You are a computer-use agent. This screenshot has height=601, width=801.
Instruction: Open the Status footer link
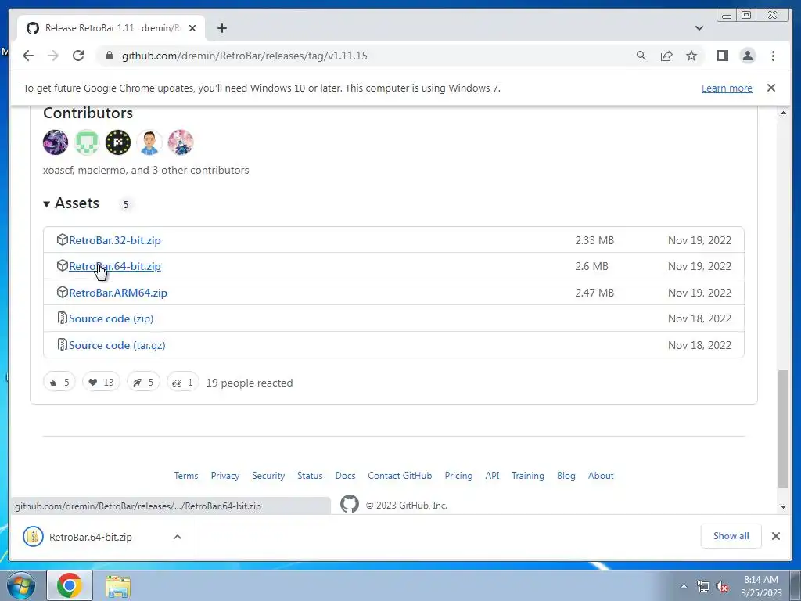click(x=310, y=476)
